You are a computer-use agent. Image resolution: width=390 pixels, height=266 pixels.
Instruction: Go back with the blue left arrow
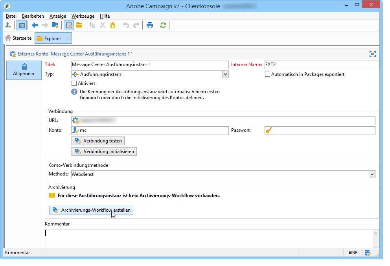[x=35, y=25]
